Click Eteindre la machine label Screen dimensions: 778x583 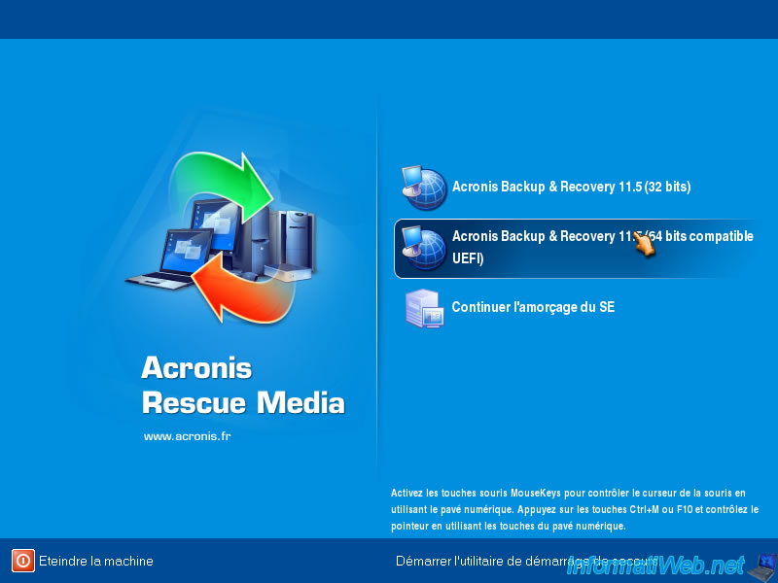(x=96, y=561)
